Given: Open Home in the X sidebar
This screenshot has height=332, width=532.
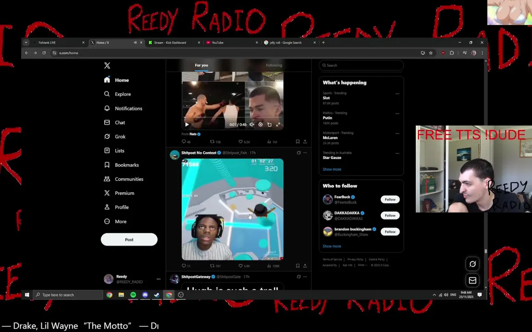Looking at the screenshot, I should (x=116, y=80).
